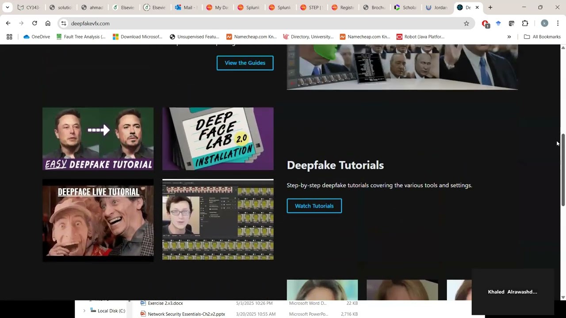This screenshot has height=318, width=566.
Task: Switch to the Mail tab
Action: (187, 8)
